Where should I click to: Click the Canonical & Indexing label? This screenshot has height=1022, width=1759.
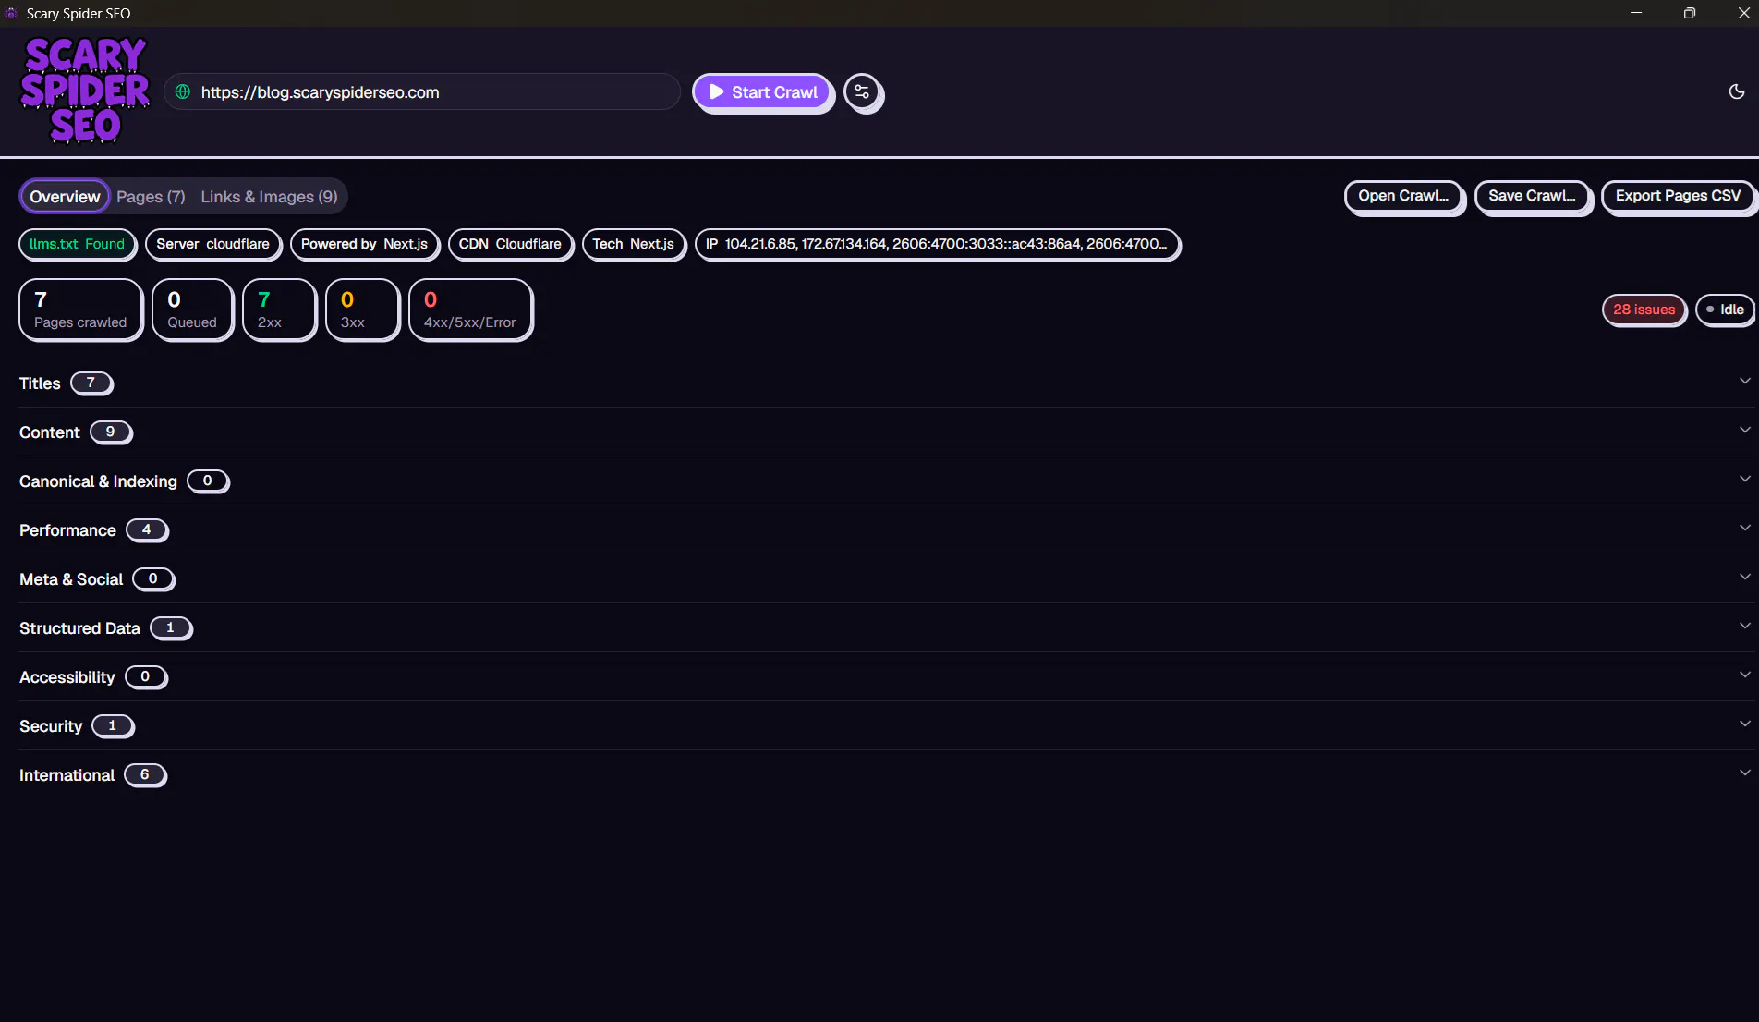pos(98,481)
